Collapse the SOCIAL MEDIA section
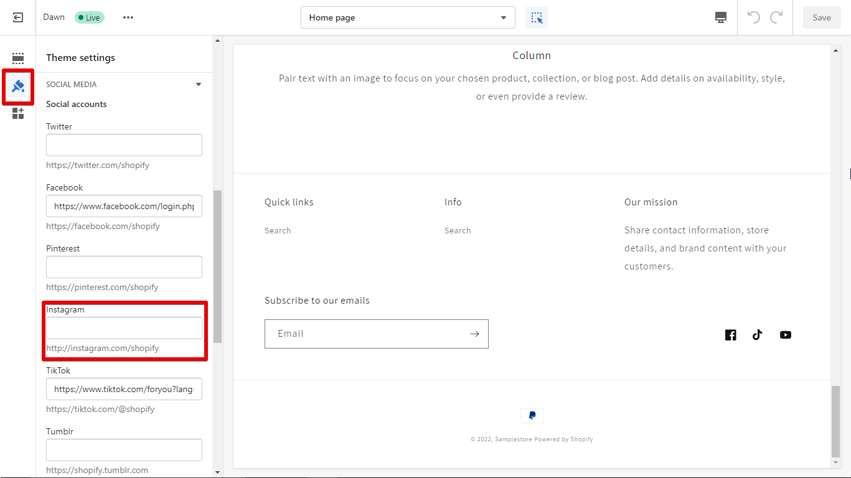851x478 pixels. (x=198, y=83)
